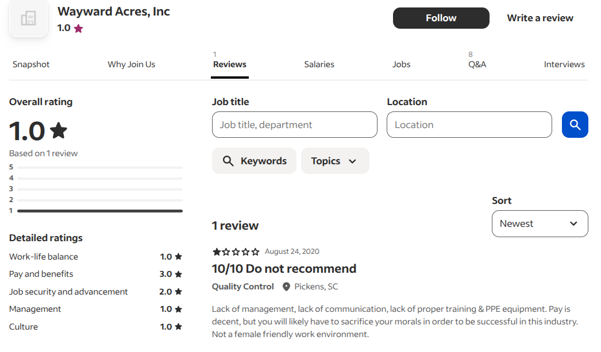The image size is (601, 352).
Task: Focus the Job title input field
Action: click(x=294, y=125)
